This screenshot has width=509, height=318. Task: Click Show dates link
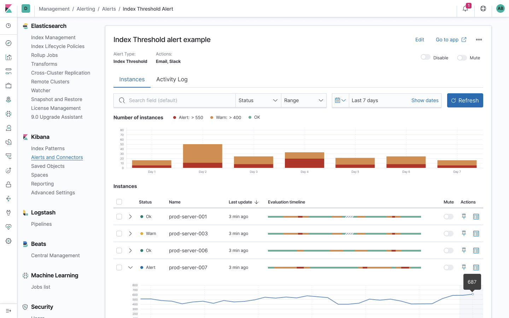(425, 100)
